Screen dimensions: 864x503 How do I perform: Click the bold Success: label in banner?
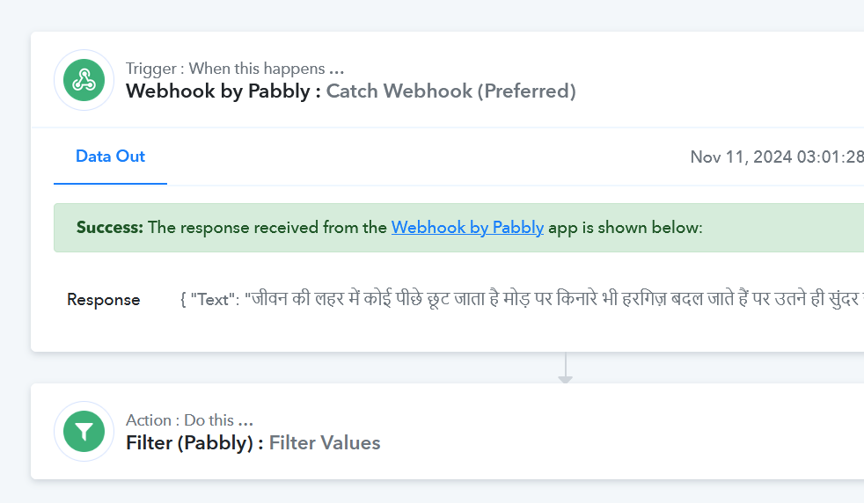(x=110, y=228)
